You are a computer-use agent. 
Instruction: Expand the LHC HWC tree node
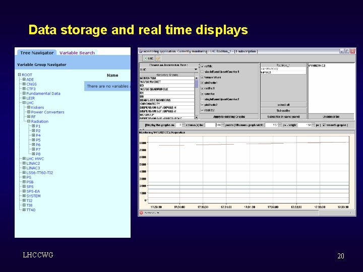pos(24,159)
